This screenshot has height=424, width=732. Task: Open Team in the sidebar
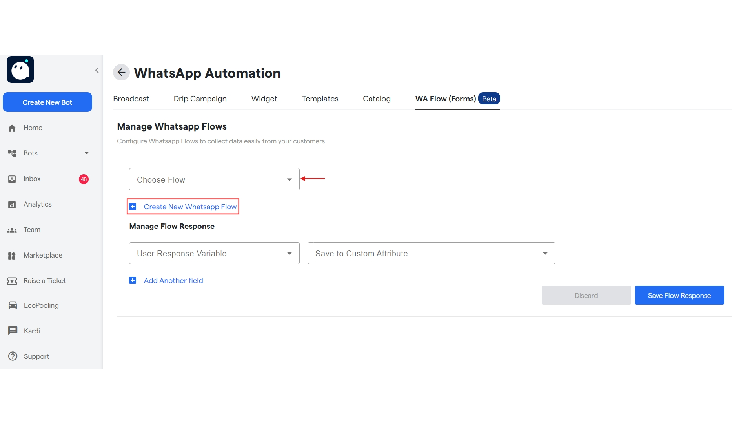pos(32,230)
